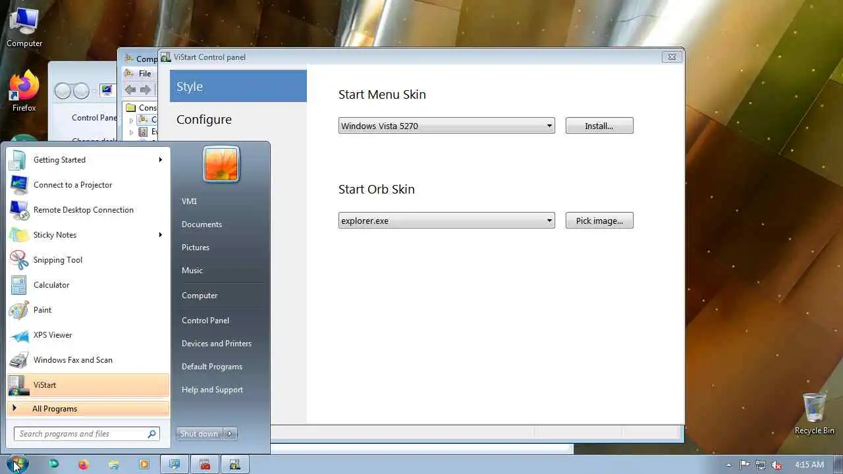Click the ViStart program icon
Screen dimensions: 843x474
point(18,385)
